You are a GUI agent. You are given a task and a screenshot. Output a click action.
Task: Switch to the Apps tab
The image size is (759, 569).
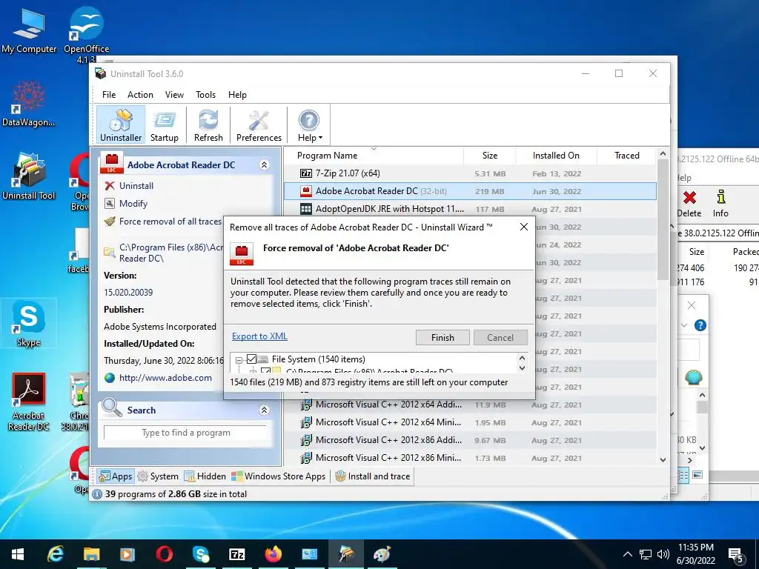pyautogui.click(x=115, y=476)
